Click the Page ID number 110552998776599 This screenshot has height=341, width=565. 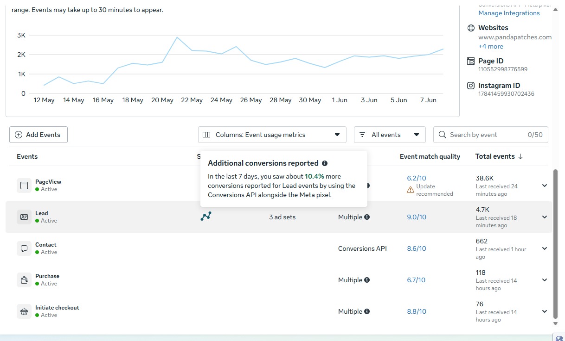pyautogui.click(x=503, y=69)
